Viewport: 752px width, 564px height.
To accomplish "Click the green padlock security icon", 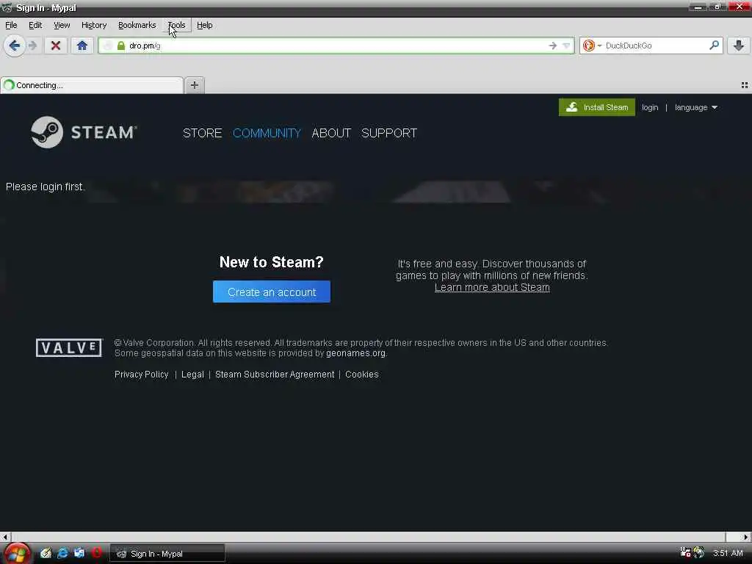I will point(121,46).
